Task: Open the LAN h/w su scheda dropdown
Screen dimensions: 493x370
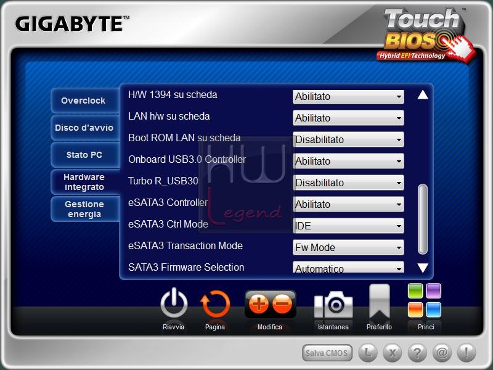Action: [348, 118]
